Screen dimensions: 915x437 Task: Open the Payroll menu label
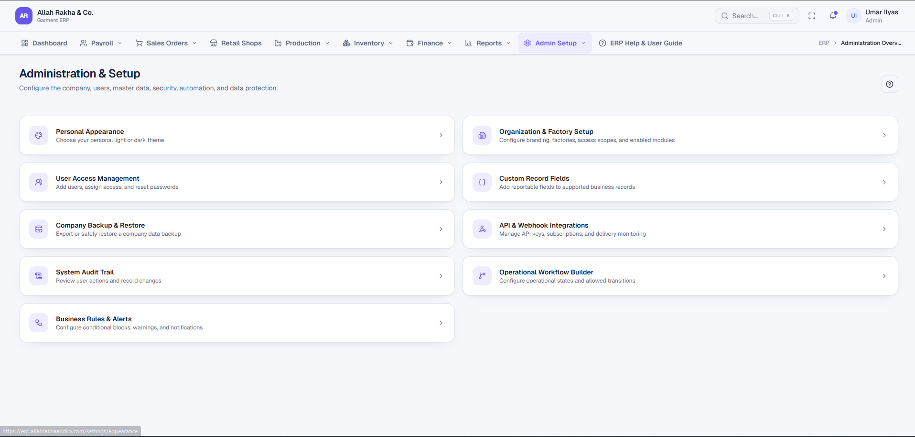point(102,43)
